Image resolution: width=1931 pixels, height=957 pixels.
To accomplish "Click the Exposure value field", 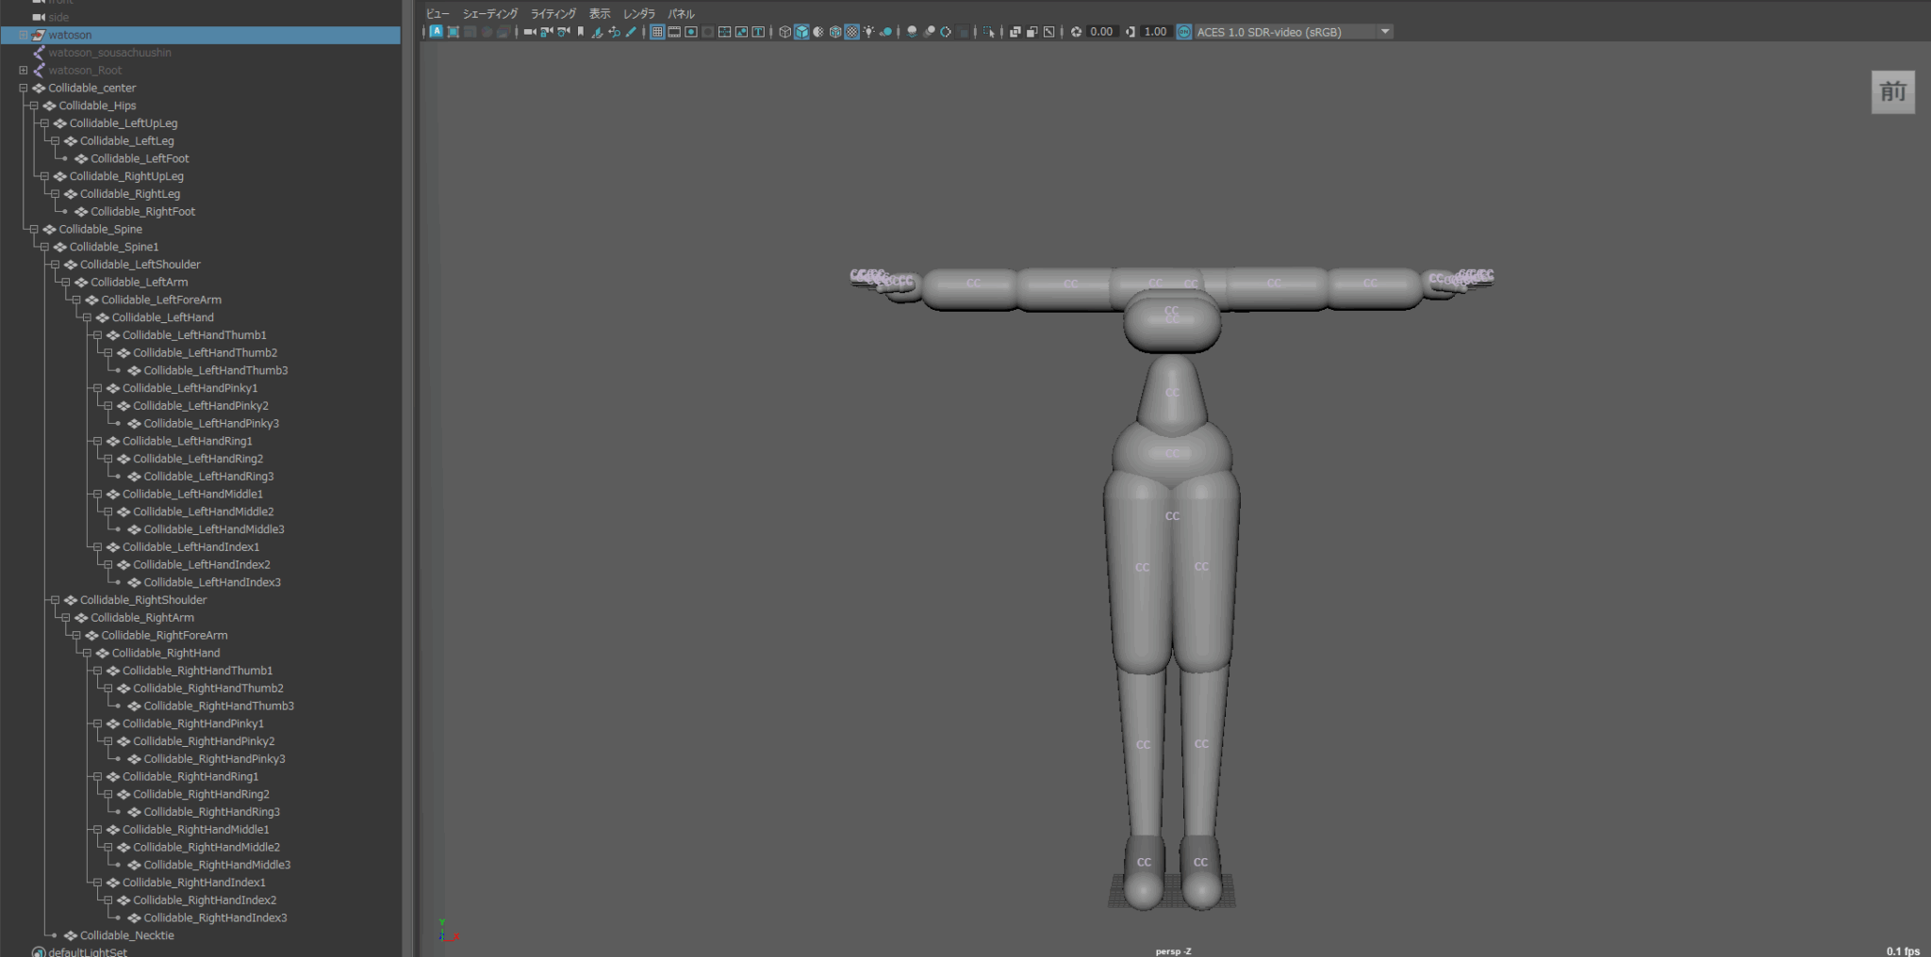I will tap(1101, 32).
